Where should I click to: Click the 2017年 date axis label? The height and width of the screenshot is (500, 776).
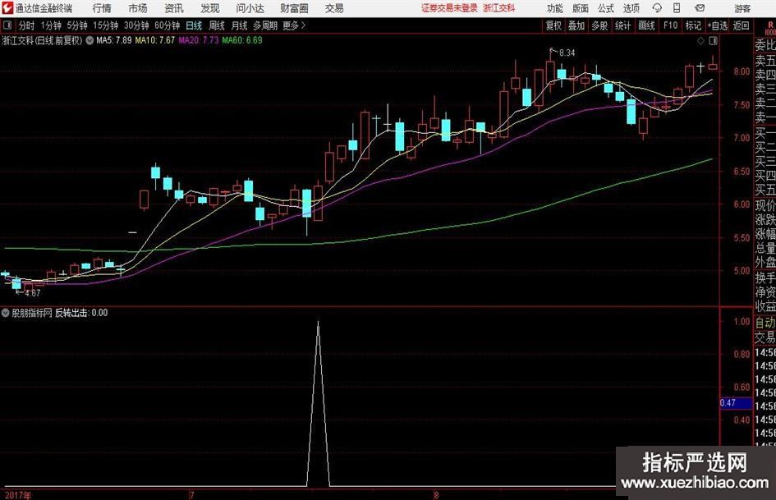click(18, 495)
